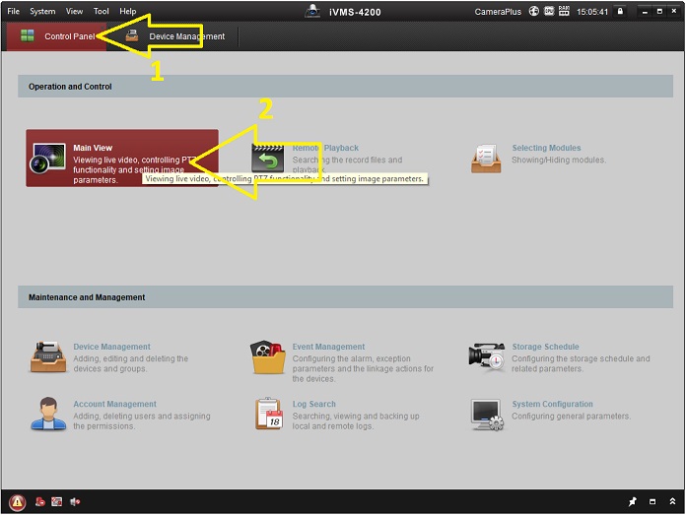The image size is (686, 515).
Task: Click the Control Panel green grid icon
Action: [28, 35]
